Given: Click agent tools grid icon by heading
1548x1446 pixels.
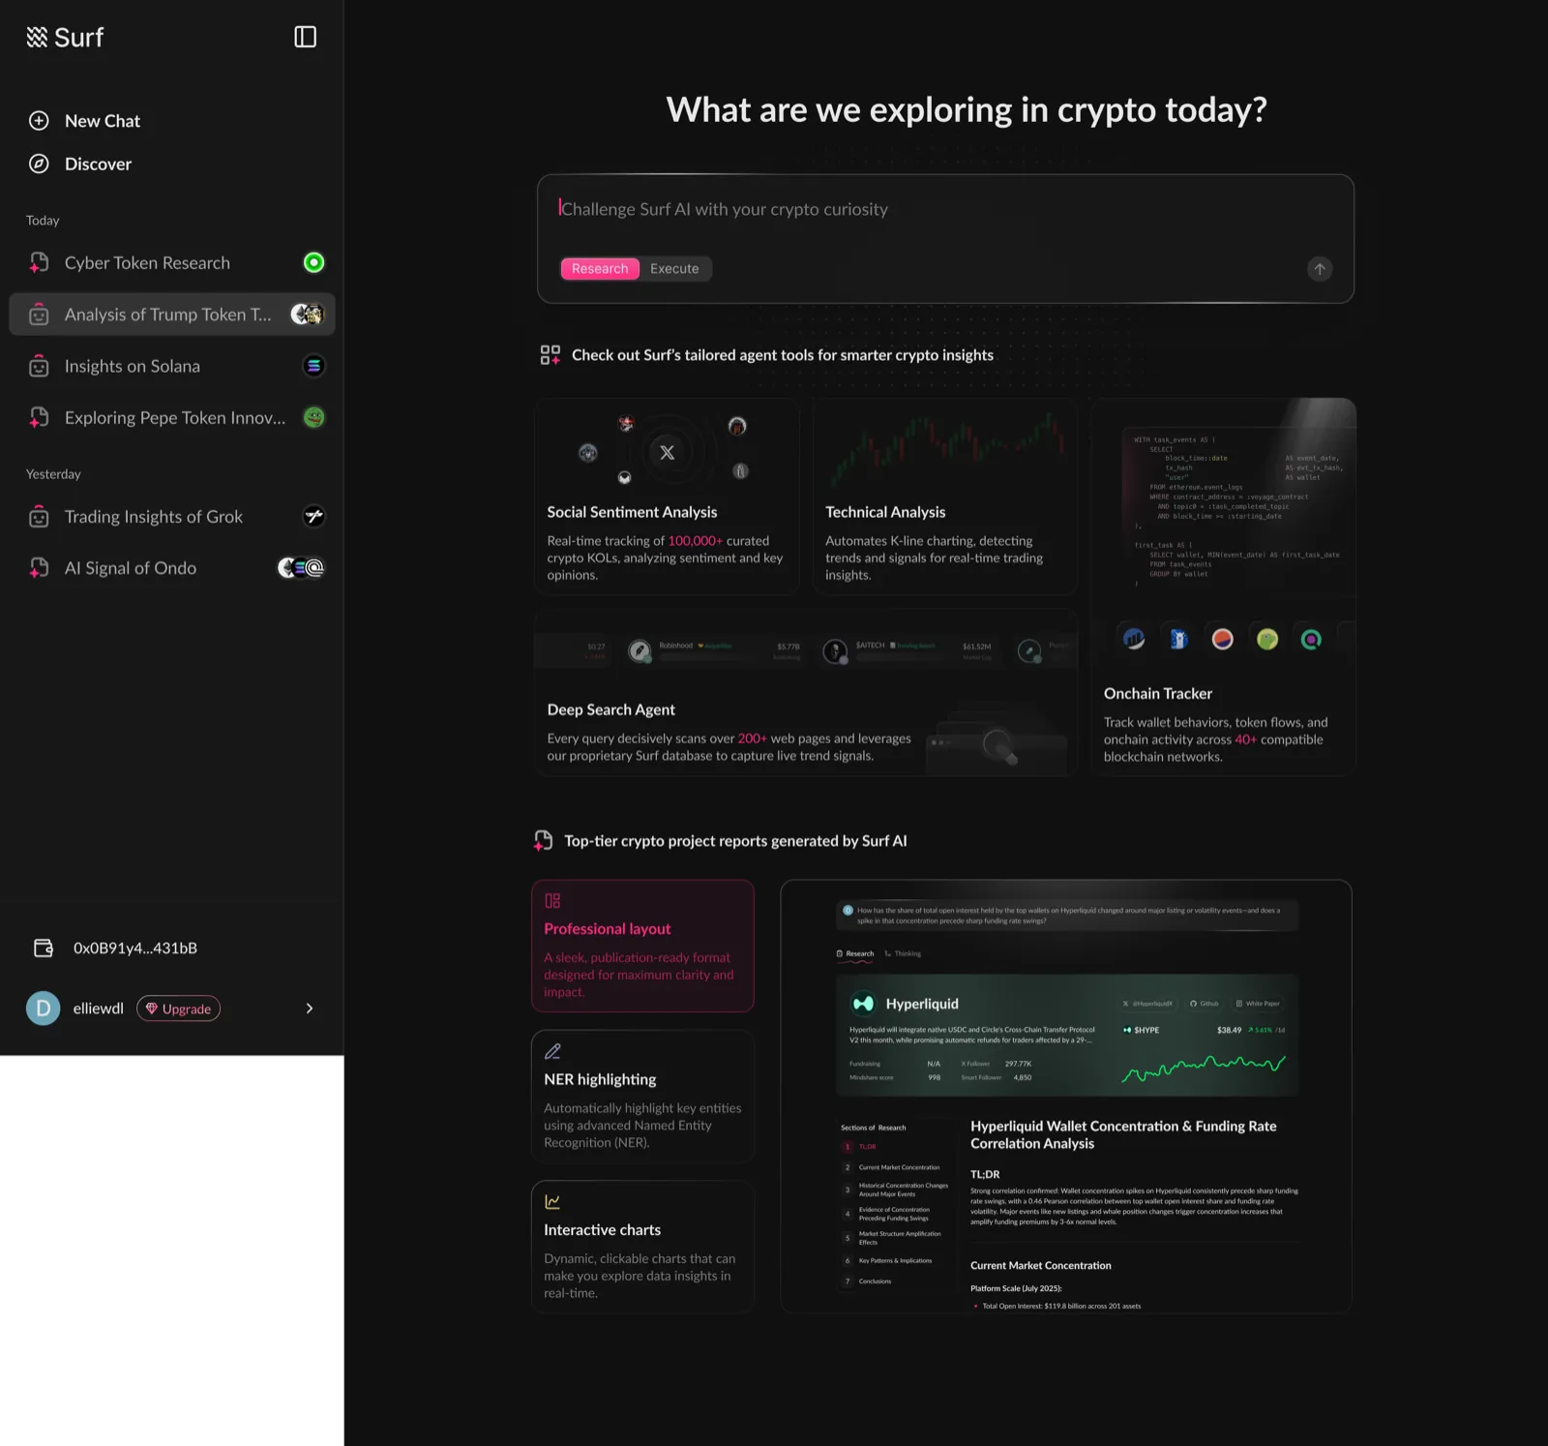Looking at the screenshot, I should coord(550,355).
